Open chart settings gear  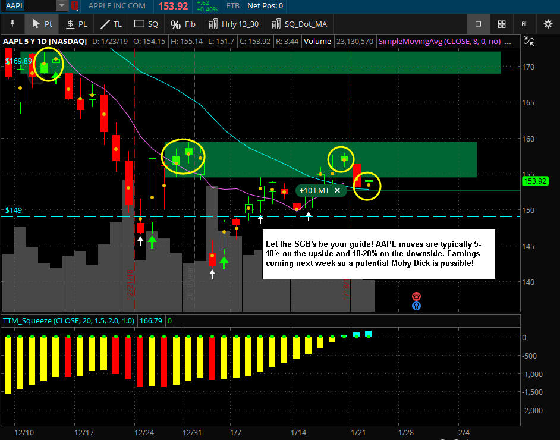(548, 24)
